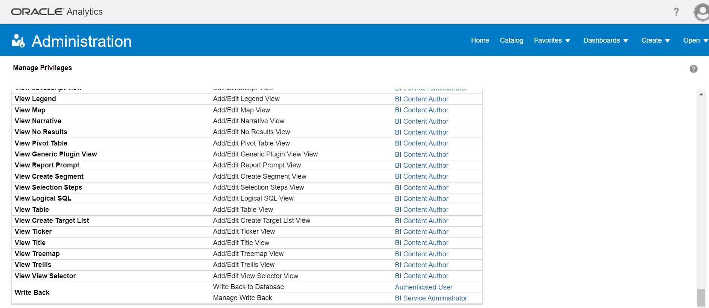Select the 'View Generic Plugin View' row label
Screen dimensions: 709x308
56,154
